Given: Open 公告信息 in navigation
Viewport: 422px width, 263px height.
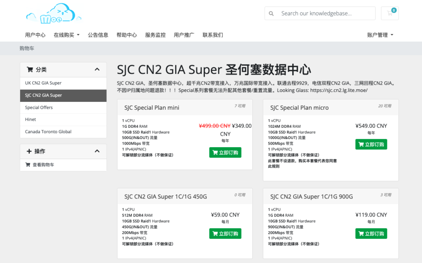Looking at the screenshot, I should 98,35.
